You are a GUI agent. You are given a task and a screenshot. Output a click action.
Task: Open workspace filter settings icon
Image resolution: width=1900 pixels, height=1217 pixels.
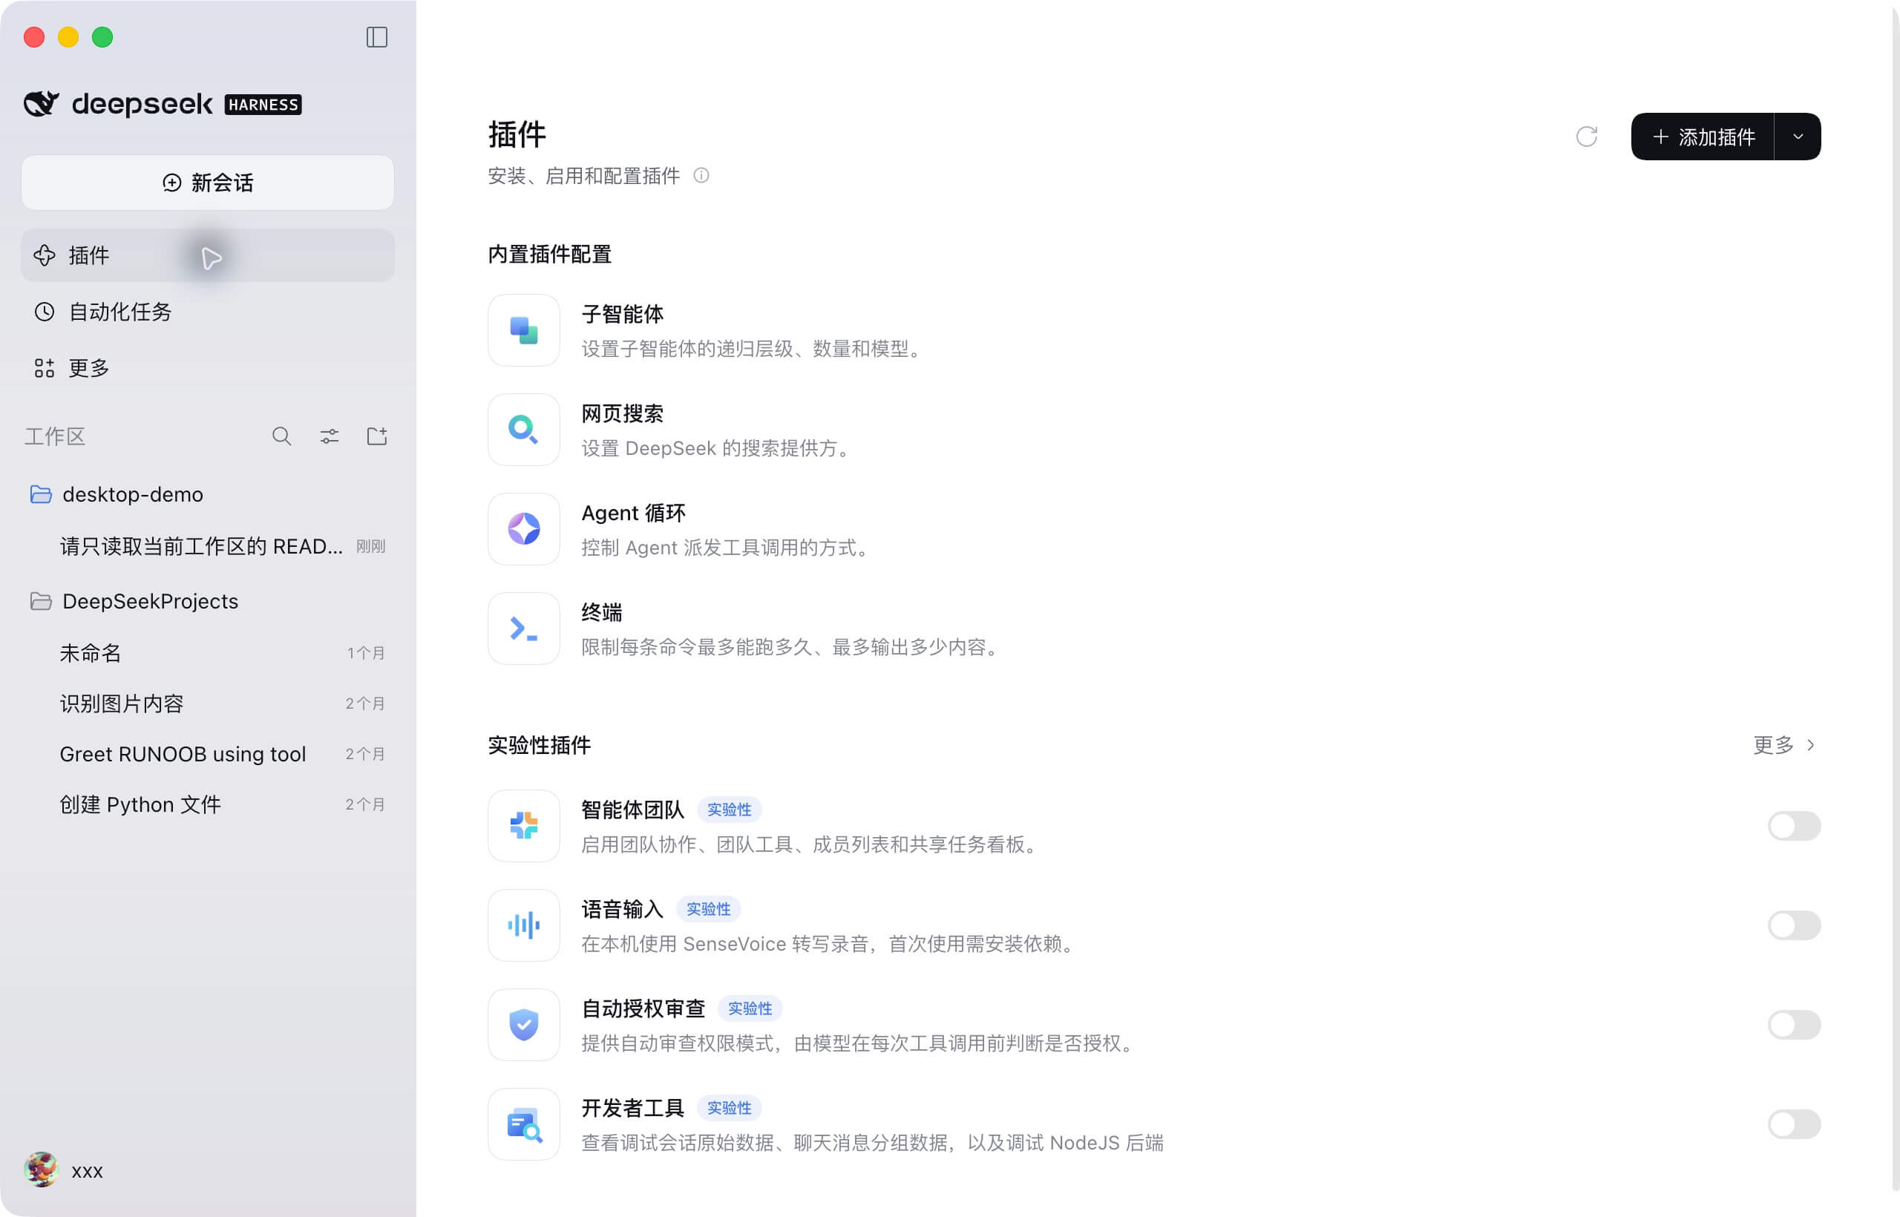point(330,436)
